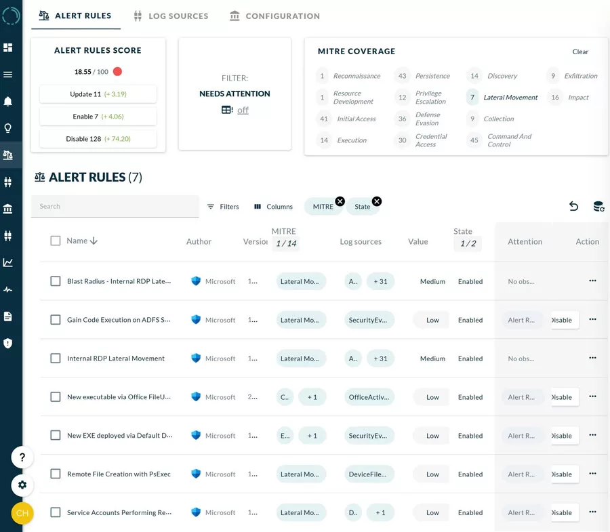Screen dimensions: 610x532
Task: Click the Disable 128 score button
Action: [x=98, y=139]
